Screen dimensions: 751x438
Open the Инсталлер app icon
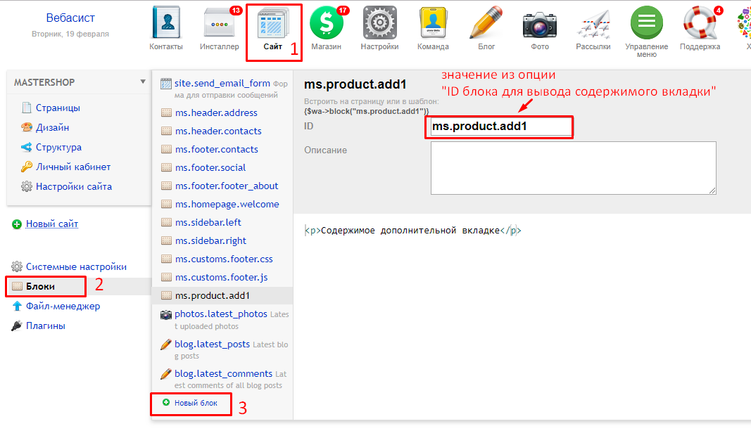(219, 24)
